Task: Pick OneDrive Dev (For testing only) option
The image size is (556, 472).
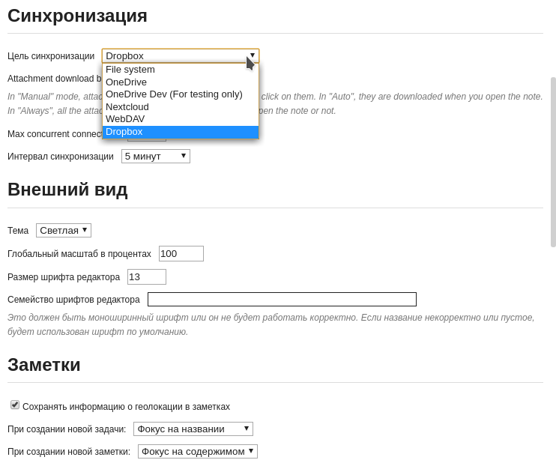Action: point(181,94)
